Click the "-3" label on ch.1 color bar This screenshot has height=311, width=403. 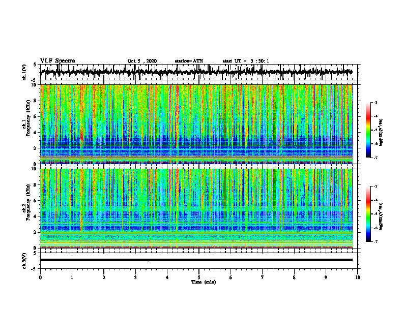[x=375, y=102]
